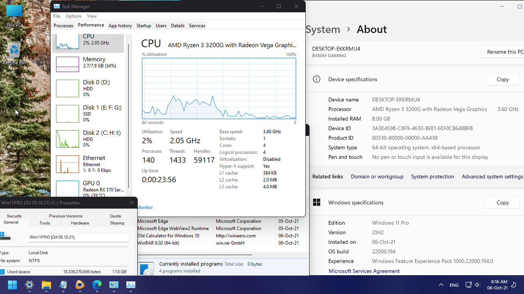Click the installed programs icon in Control Panel
The height and width of the screenshot is (294, 524).
(x=146, y=268)
